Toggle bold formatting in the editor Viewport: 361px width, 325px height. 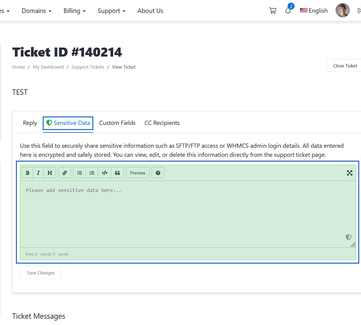(27, 173)
